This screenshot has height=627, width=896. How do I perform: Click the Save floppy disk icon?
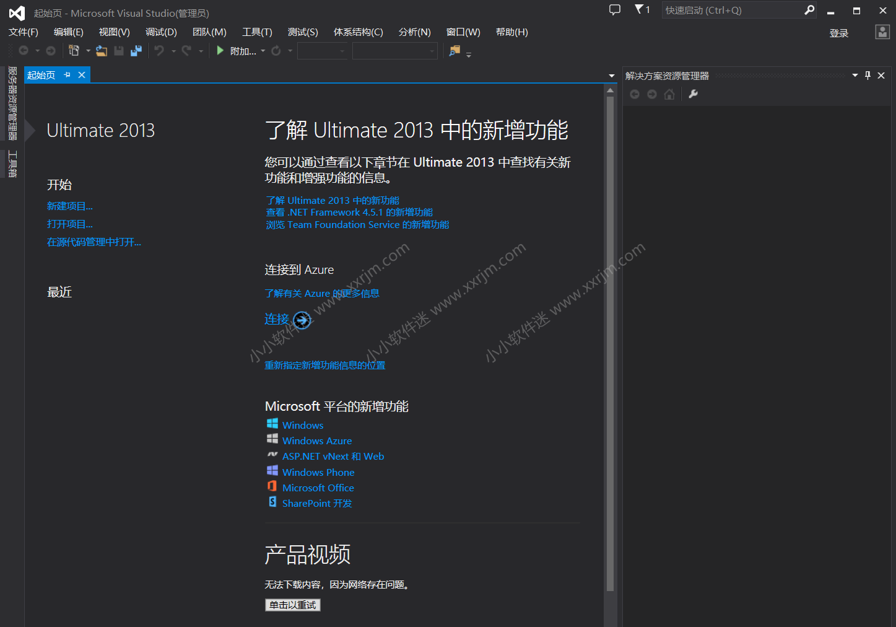tap(119, 51)
